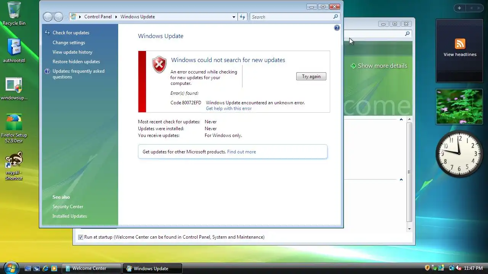Viewport: 488px width, 274px height.
Task: Open Security Center under See also
Action: point(68,207)
